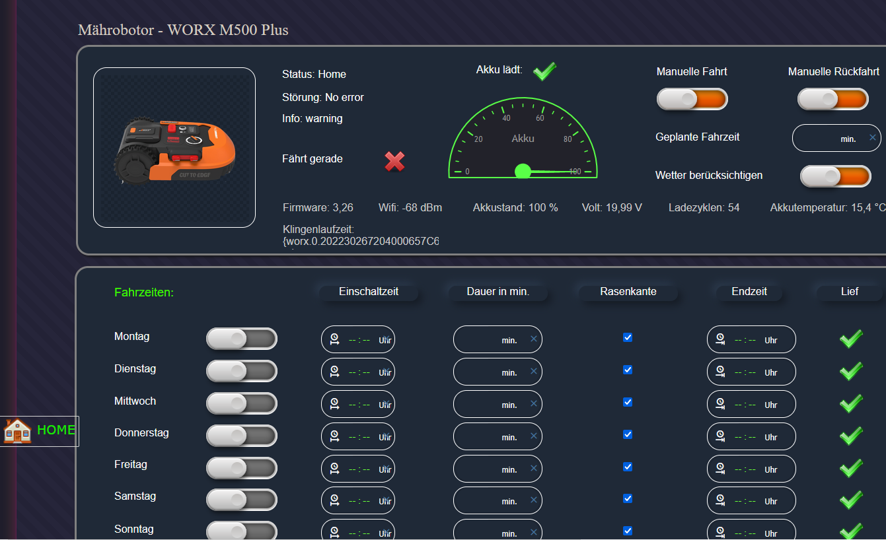Click the Samstag Dauer in min. input
This screenshot has height=540, width=886.
(498, 500)
